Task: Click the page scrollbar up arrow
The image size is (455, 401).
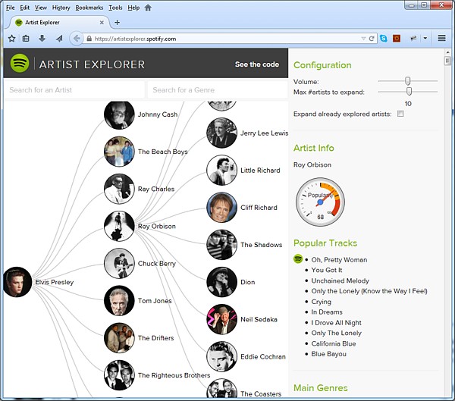Action: [x=447, y=52]
